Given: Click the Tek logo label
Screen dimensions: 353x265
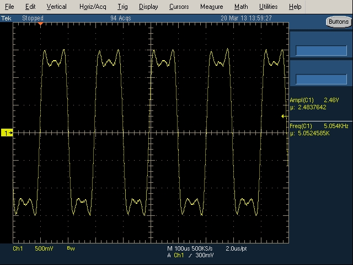Looking at the screenshot, I should coord(6,18).
